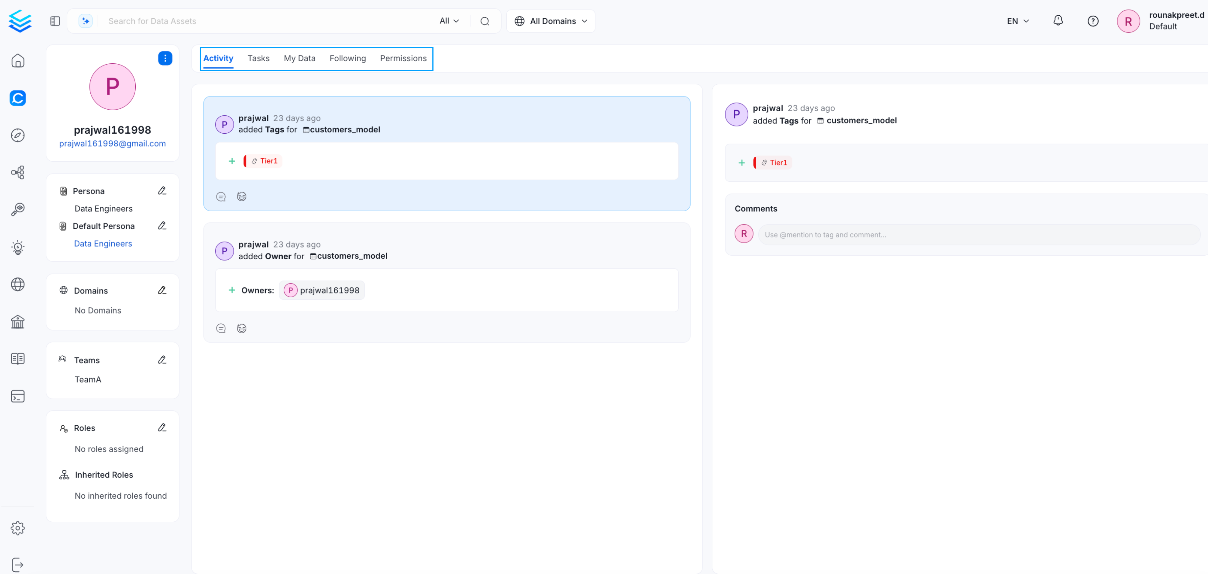Open the Glossary book icon in sidebar
Screen dimensions: 1208x574
coord(18,358)
